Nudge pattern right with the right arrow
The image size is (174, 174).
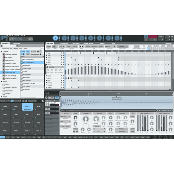coord(82,46)
